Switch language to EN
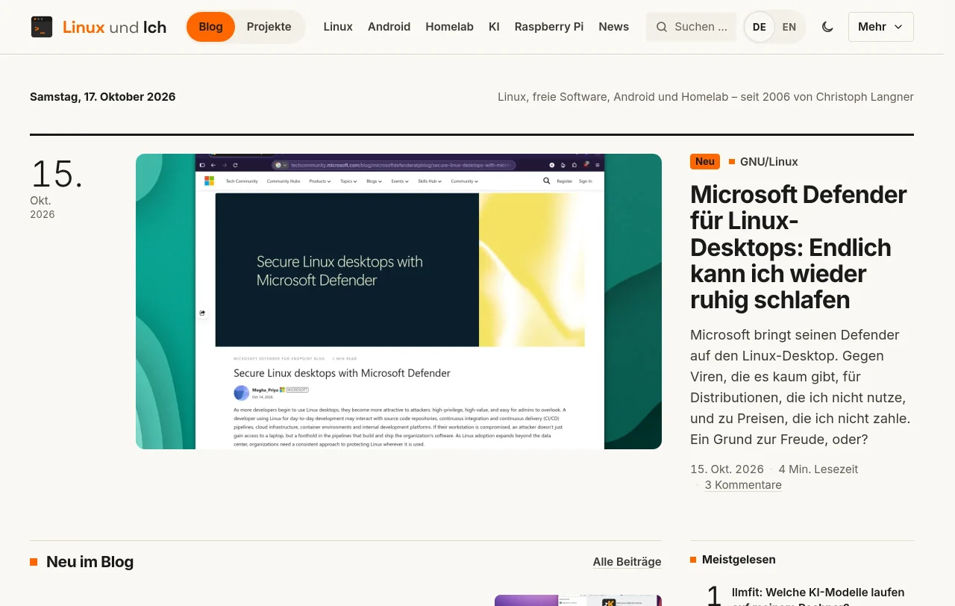955x606 pixels. click(789, 27)
